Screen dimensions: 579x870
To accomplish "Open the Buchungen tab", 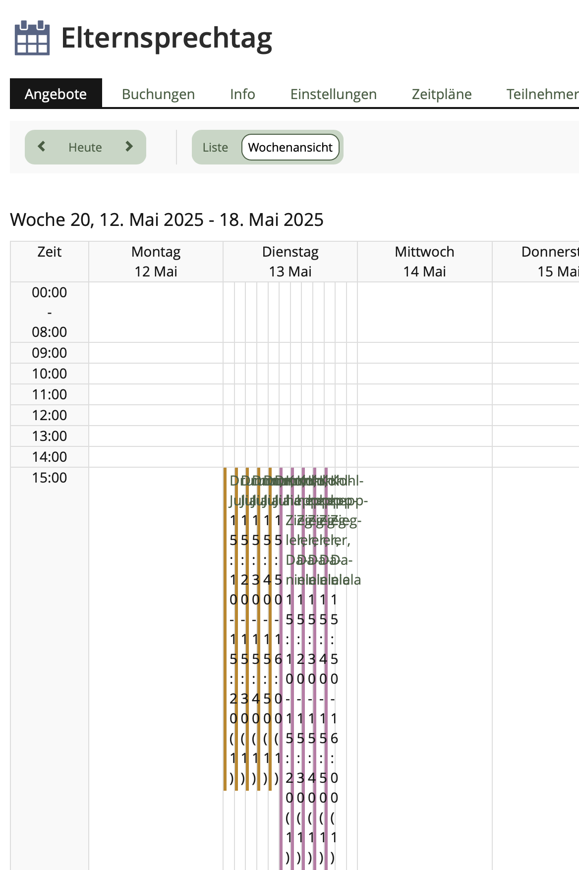I will (x=158, y=94).
